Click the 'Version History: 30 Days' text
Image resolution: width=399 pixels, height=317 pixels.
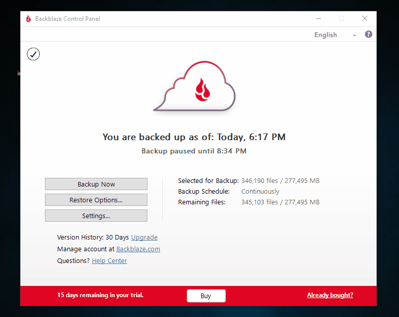(x=93, y=237)
